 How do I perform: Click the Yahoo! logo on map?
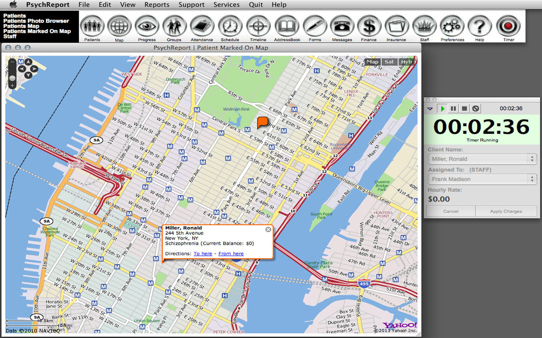(400, 325)
